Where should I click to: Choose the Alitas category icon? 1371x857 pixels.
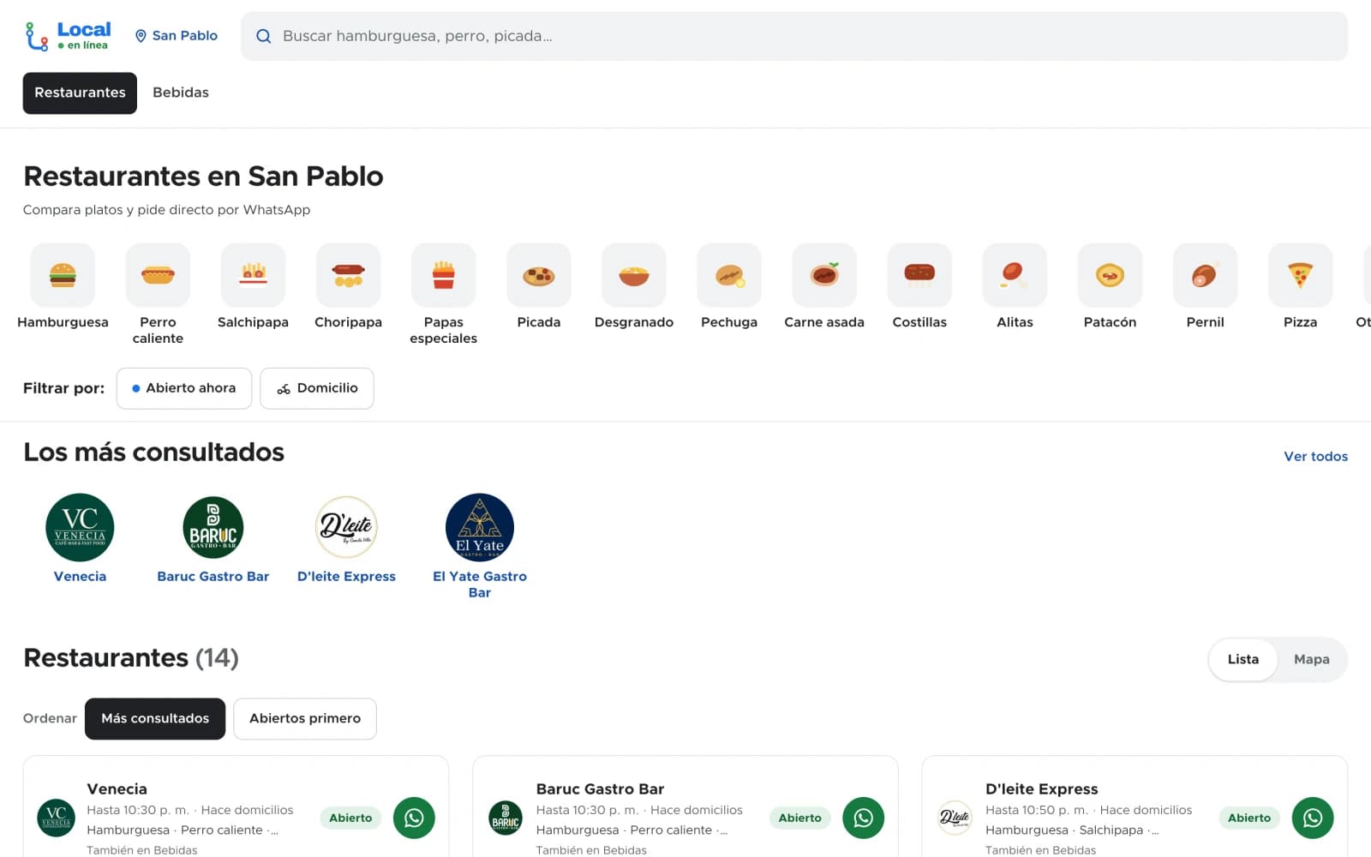1015,275
